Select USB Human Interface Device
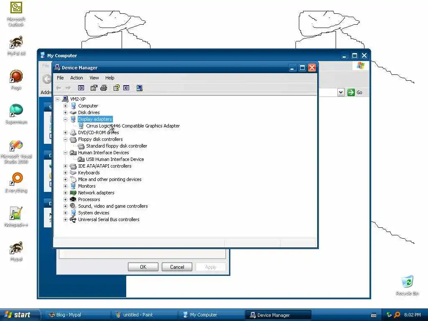The width and height of the screenshot is (428, 321). coord(115,159)
